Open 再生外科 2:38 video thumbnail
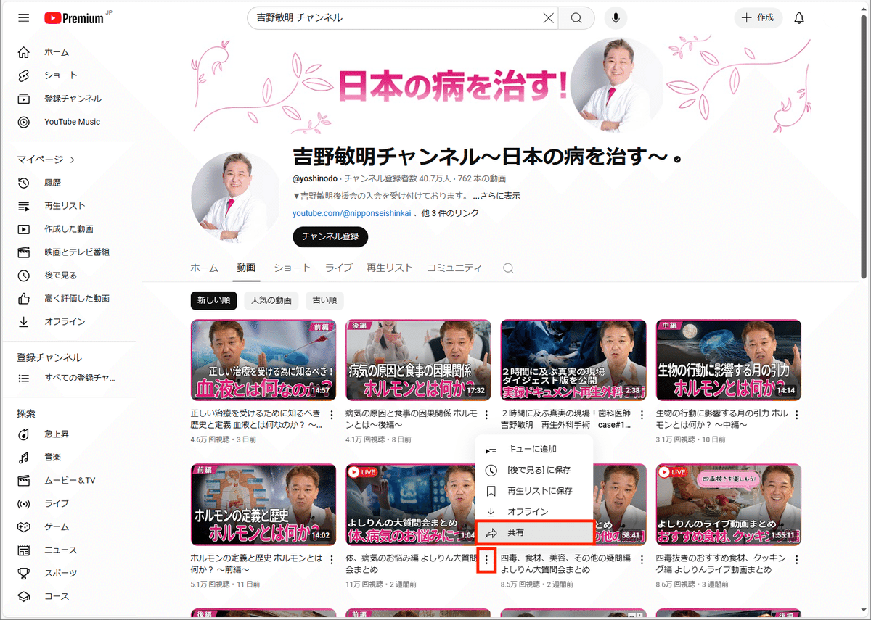Image resolution: width=871 pixels, height=620 pixels. pos(573,360)
